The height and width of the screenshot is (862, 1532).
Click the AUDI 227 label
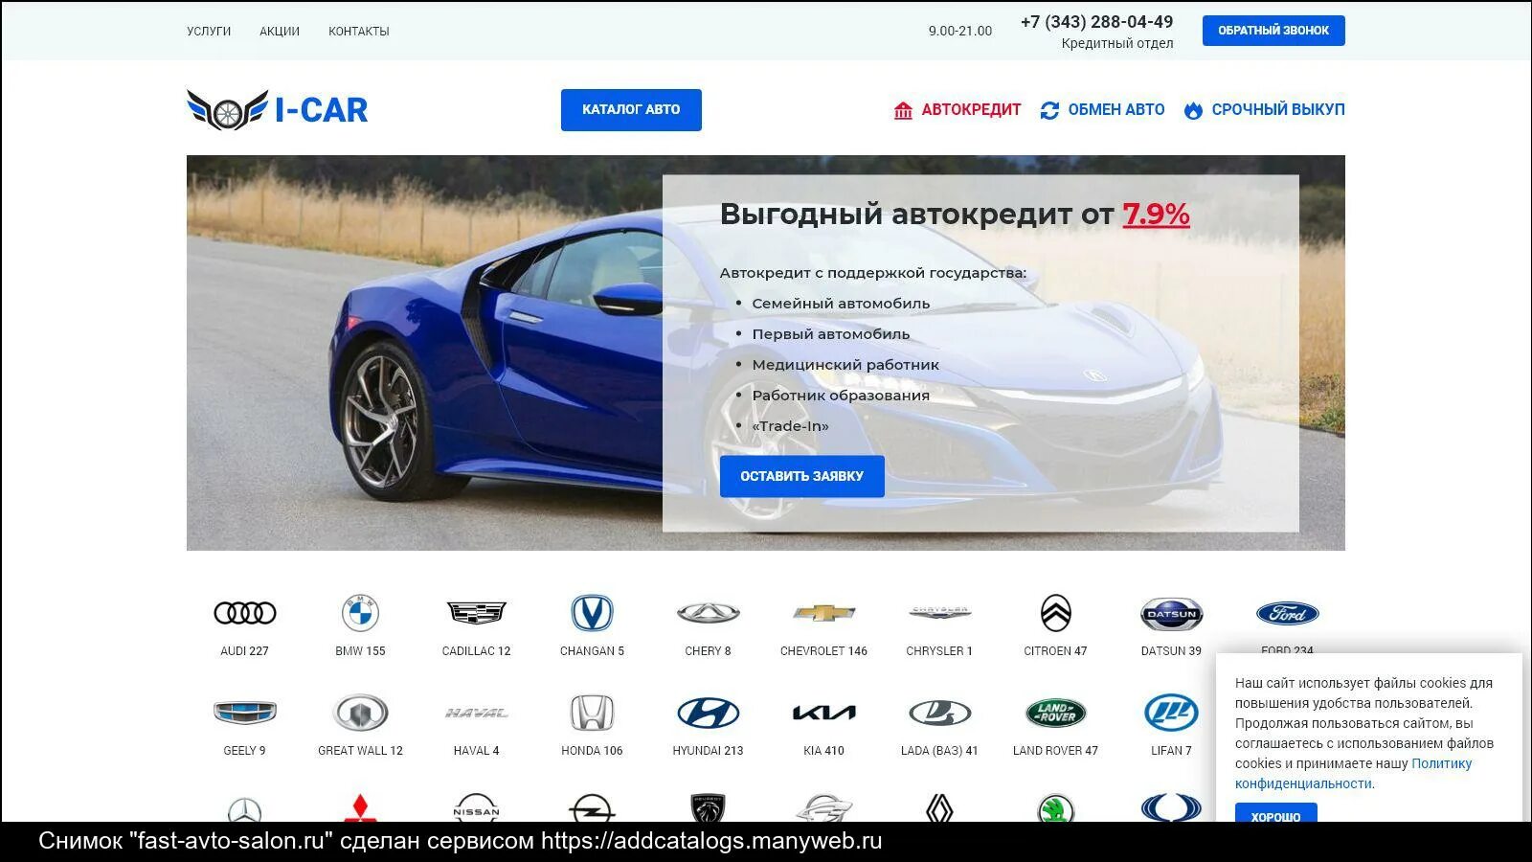[x=245, y=651]
